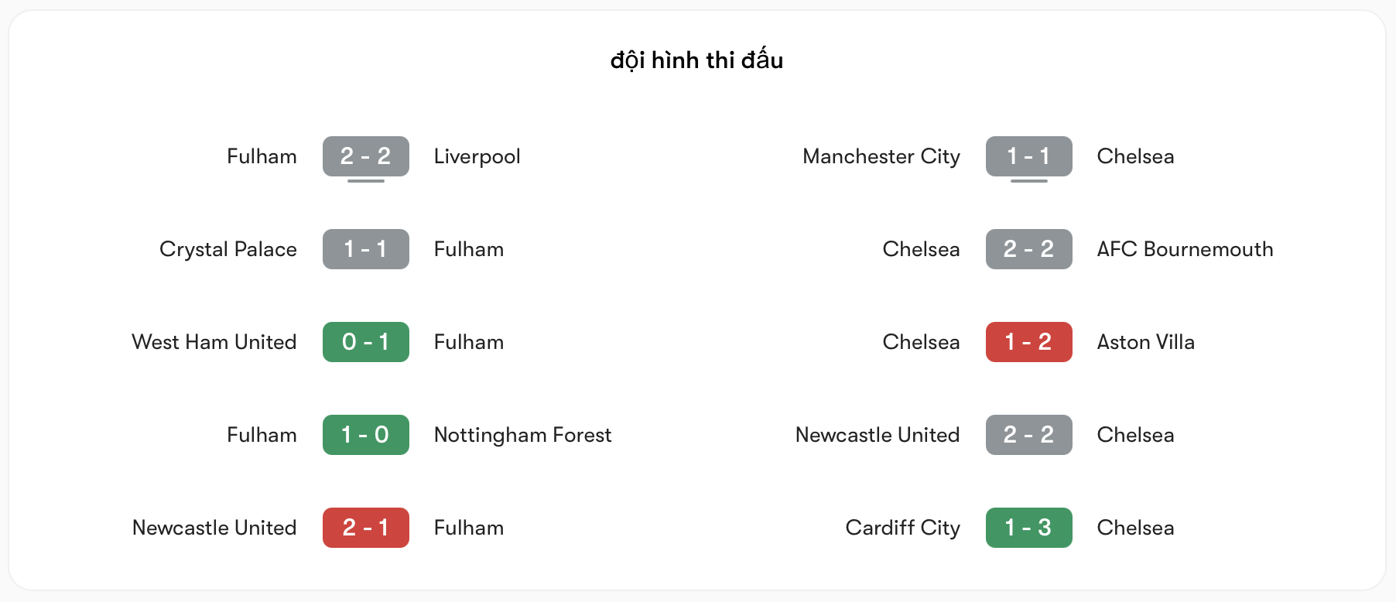Select the 1 - 1 badge for Crystal Palace vs Fulham
1396x602 pixels.
(365, 249)
